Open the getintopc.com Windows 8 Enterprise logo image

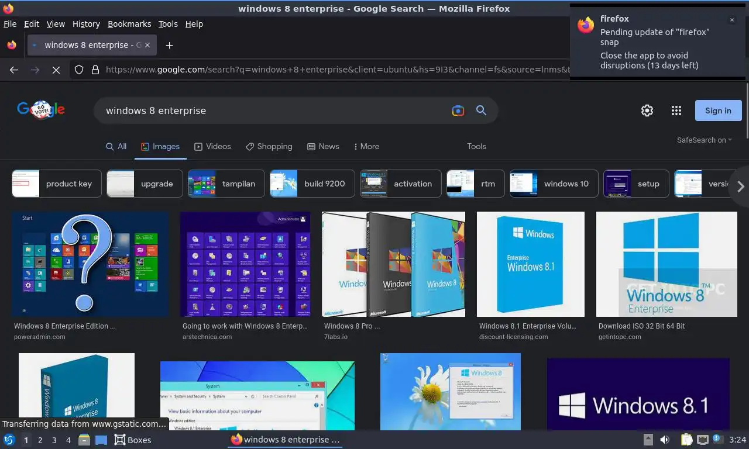coord(666,264)
